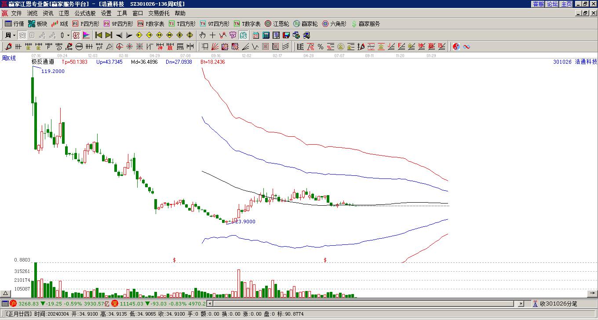Open the P四方形 tool
This screenshot has width=598, height=320.
pos(86,24)
